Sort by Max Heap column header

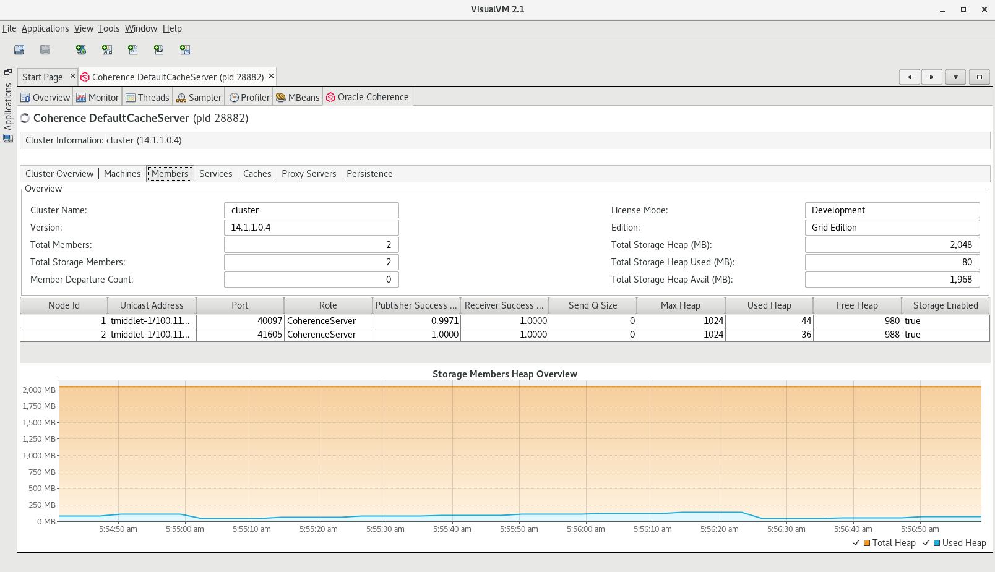[x=681, y=305]
